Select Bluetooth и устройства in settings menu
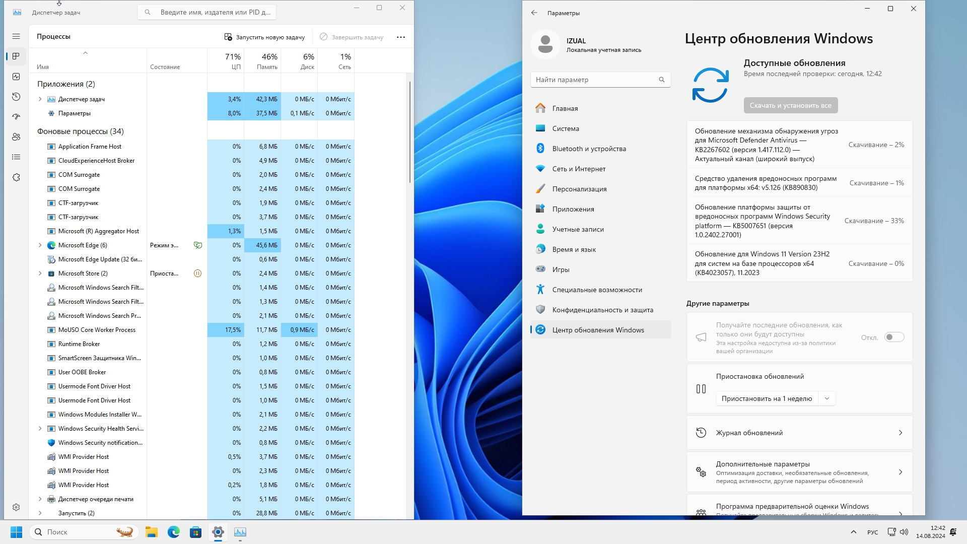The width and height of the screenshot is (967, 544). pos(589,149)
